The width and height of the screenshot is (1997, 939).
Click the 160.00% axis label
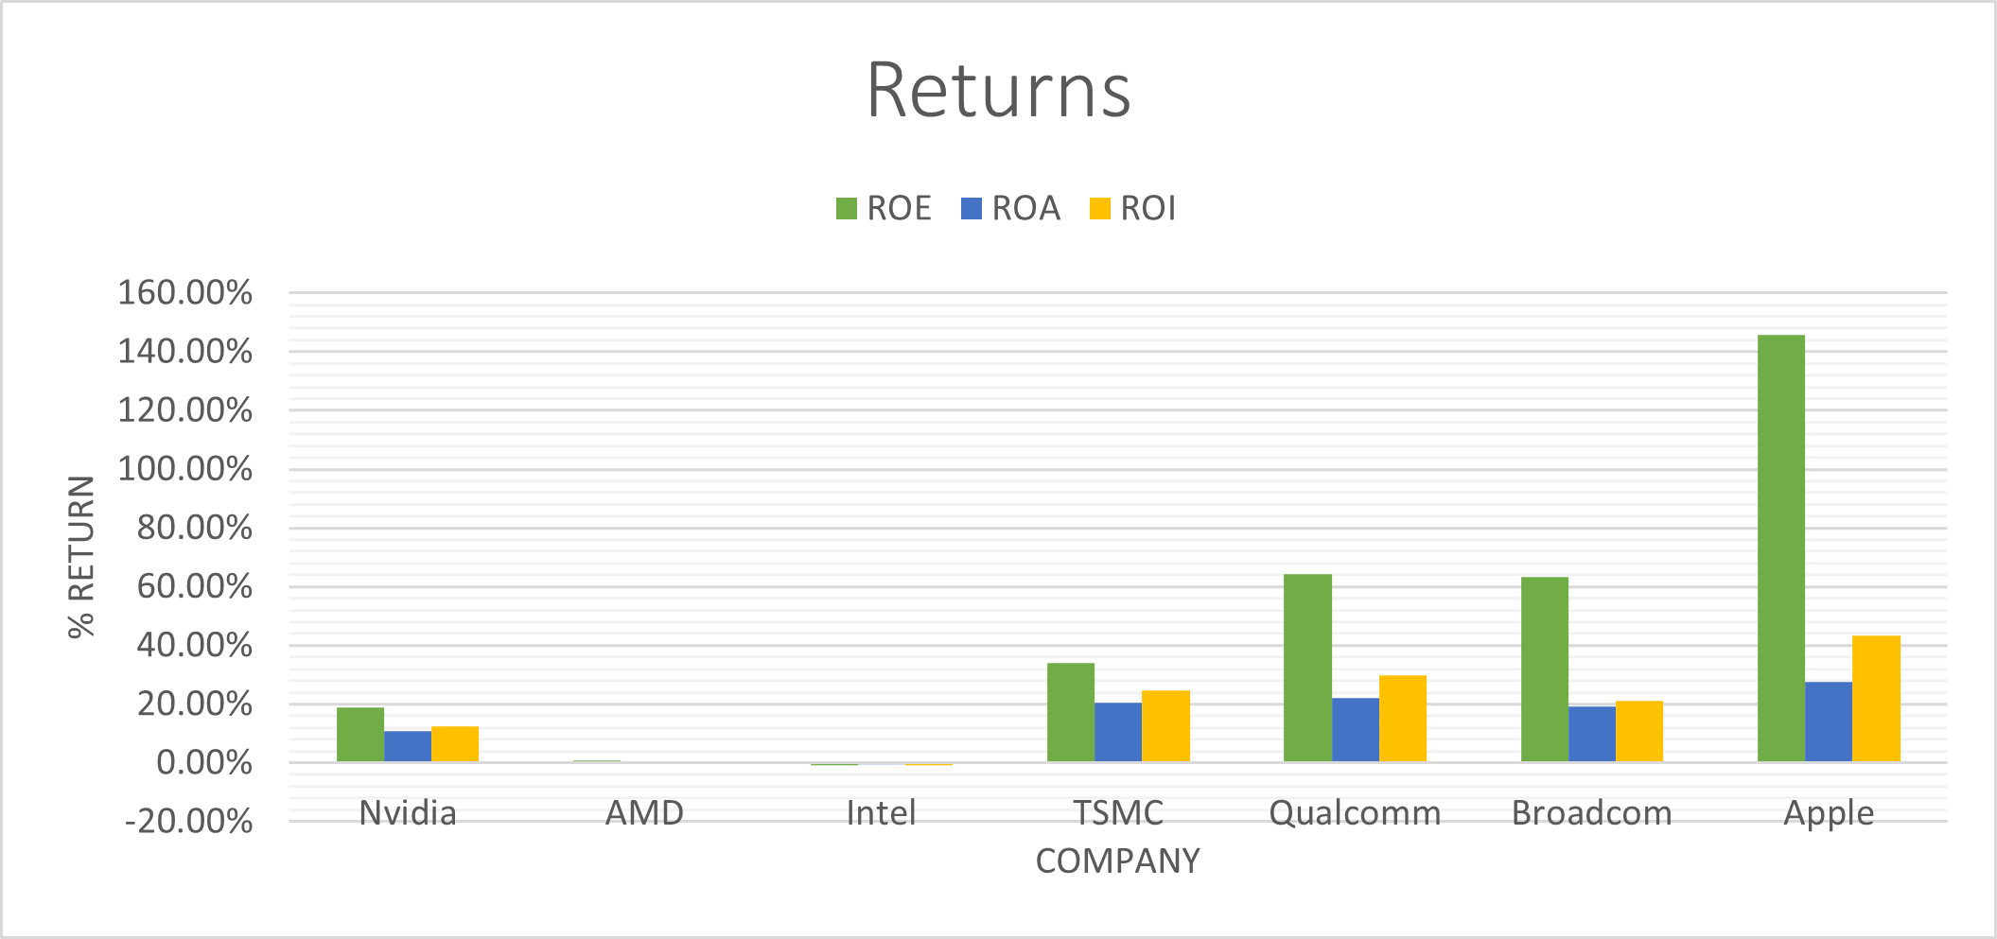coord(185,293)
